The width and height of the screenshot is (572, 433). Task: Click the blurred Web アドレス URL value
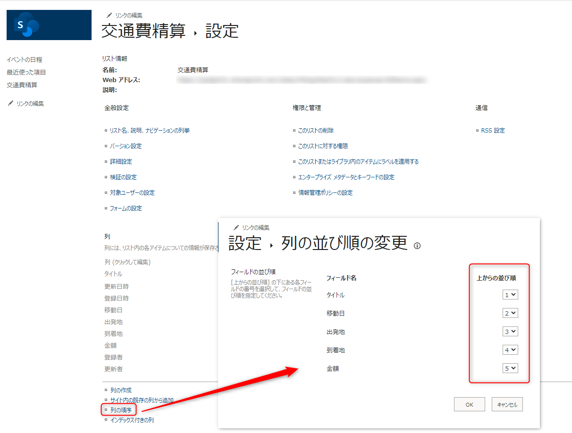tap(302, 80)
